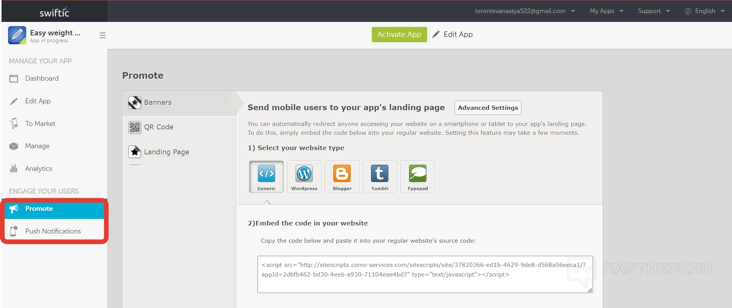Select the Typepad website type

coord(418,177)
